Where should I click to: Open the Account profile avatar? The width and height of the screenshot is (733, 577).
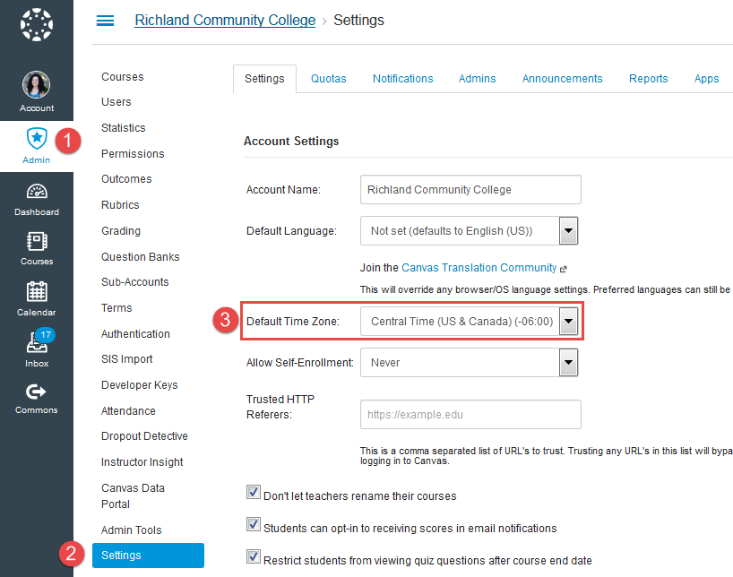(37, 84)
